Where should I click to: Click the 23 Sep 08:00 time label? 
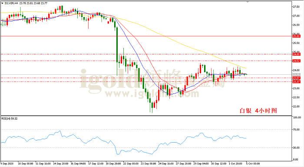[149, 164]
